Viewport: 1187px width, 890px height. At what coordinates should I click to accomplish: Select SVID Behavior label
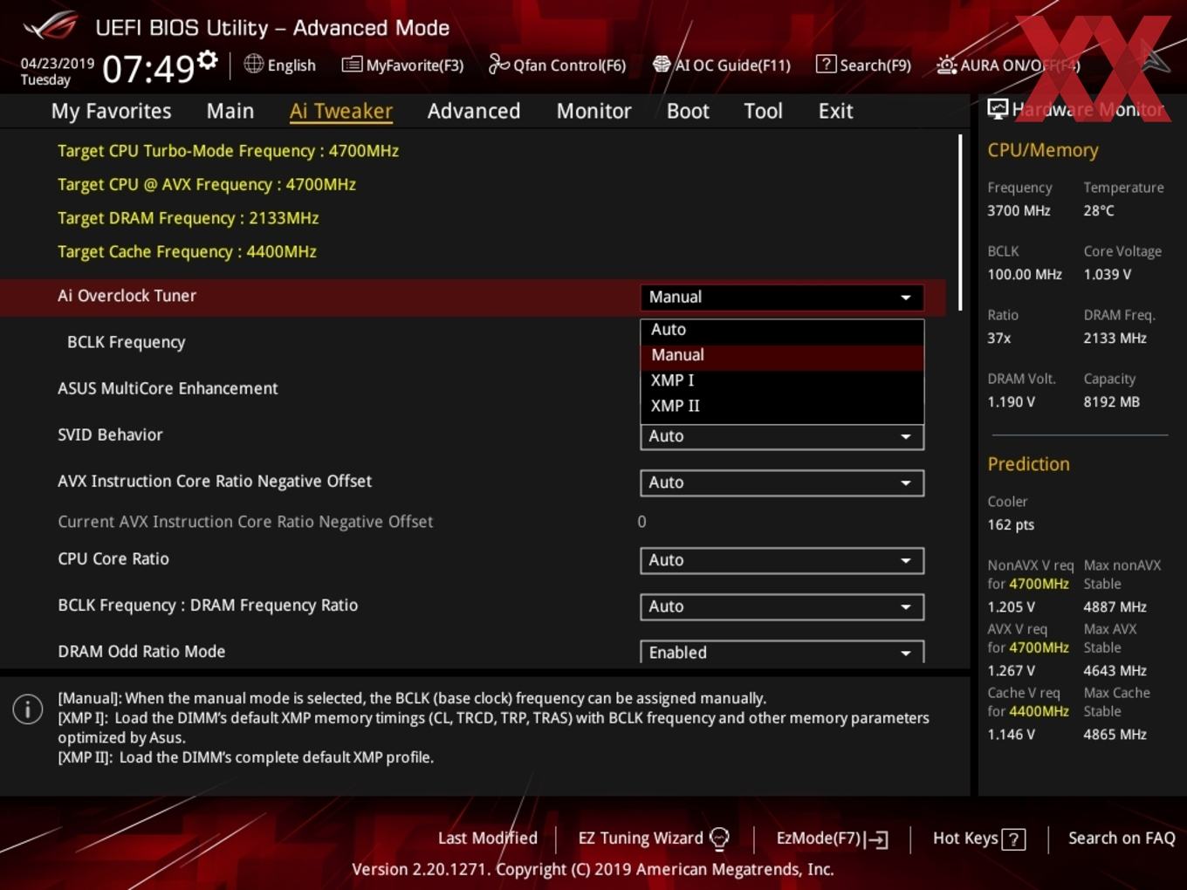pyautogui.click(x=110, y=435)
